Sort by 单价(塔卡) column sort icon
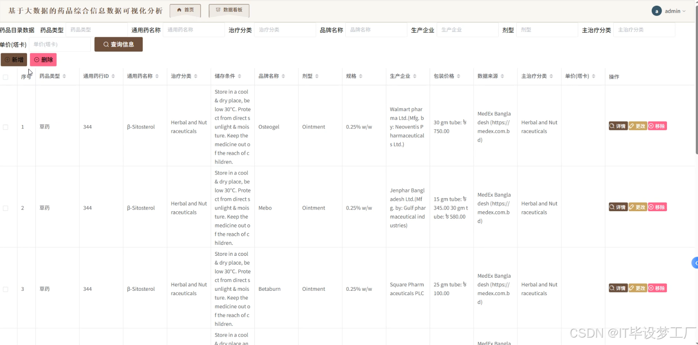The image size is (698, 345). point(594,76)
